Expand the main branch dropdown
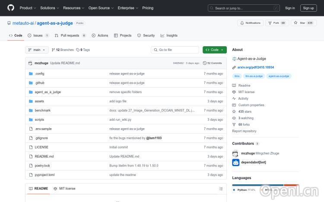Screen dimensions: 324x202 point(38,50)
